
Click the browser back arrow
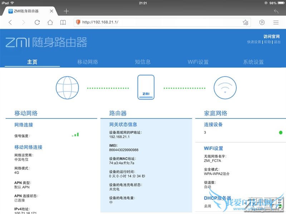point(10,22)
